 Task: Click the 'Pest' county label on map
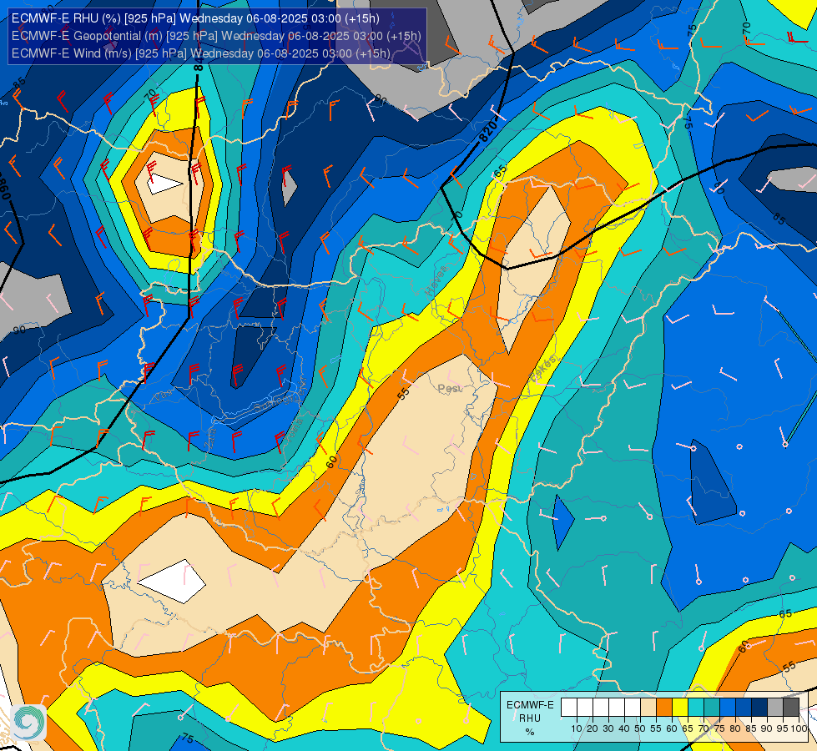pyautogui.click(x=449, y=388)
